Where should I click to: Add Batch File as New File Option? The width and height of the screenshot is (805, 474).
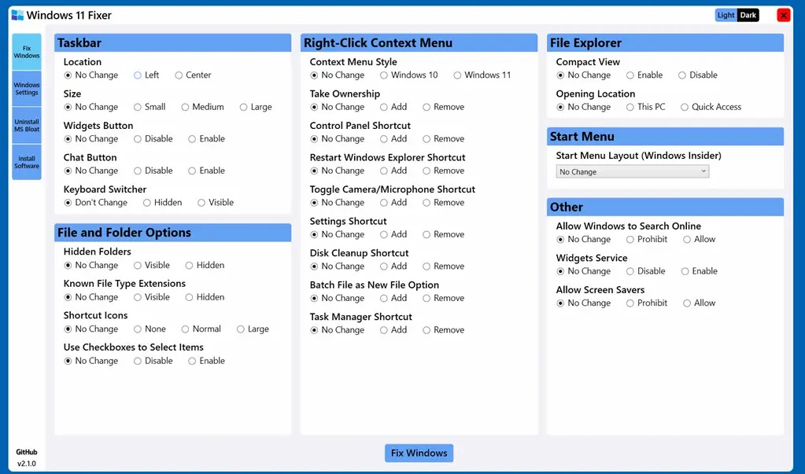(393, 298)
